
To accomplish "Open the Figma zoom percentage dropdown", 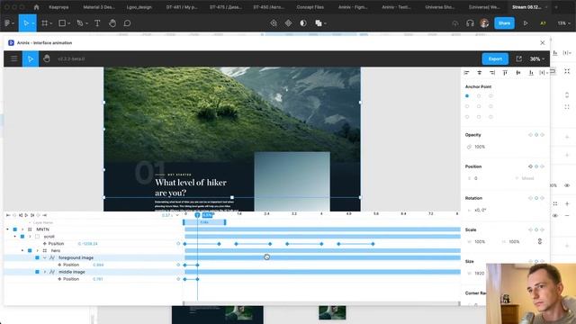I will [x=563, y=23].
